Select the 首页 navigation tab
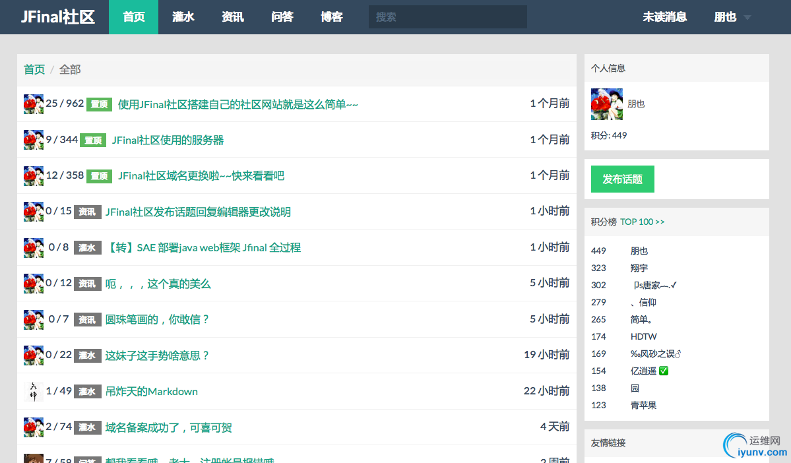This screenshot has width=791, height=463. (x=134, y=17)
